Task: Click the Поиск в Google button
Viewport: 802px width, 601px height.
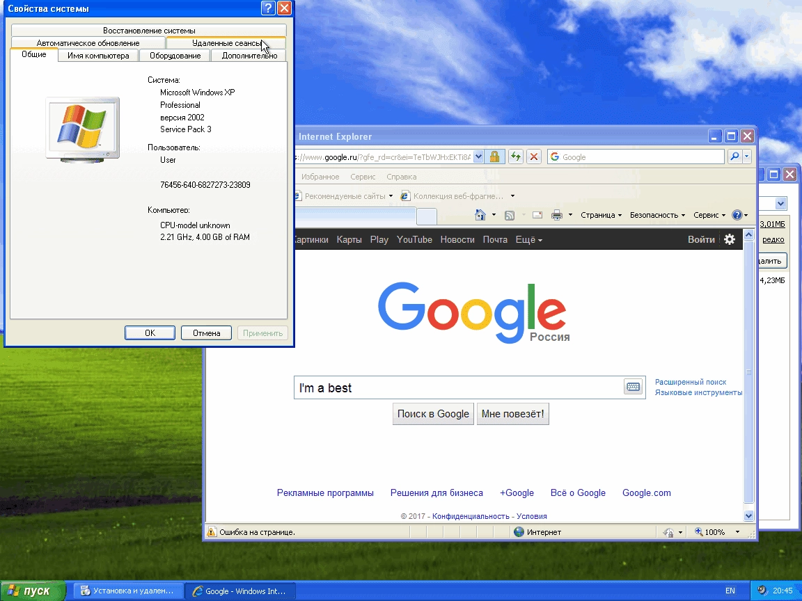Action: pos(433,414)
